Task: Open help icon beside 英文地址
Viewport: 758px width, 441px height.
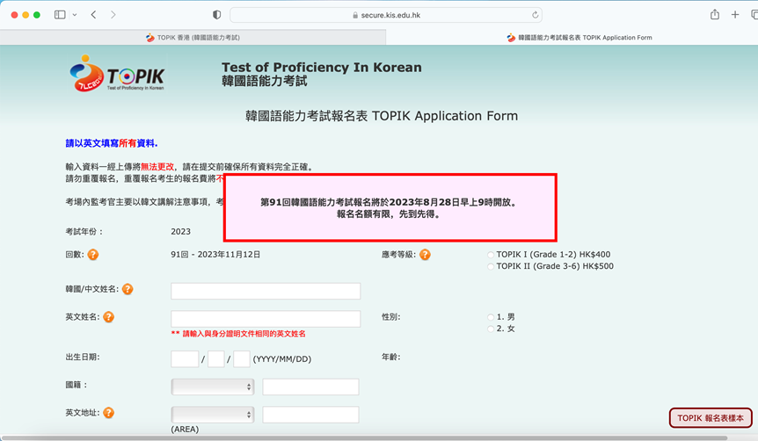Action: pyautogui.click(x=109, y=413)
